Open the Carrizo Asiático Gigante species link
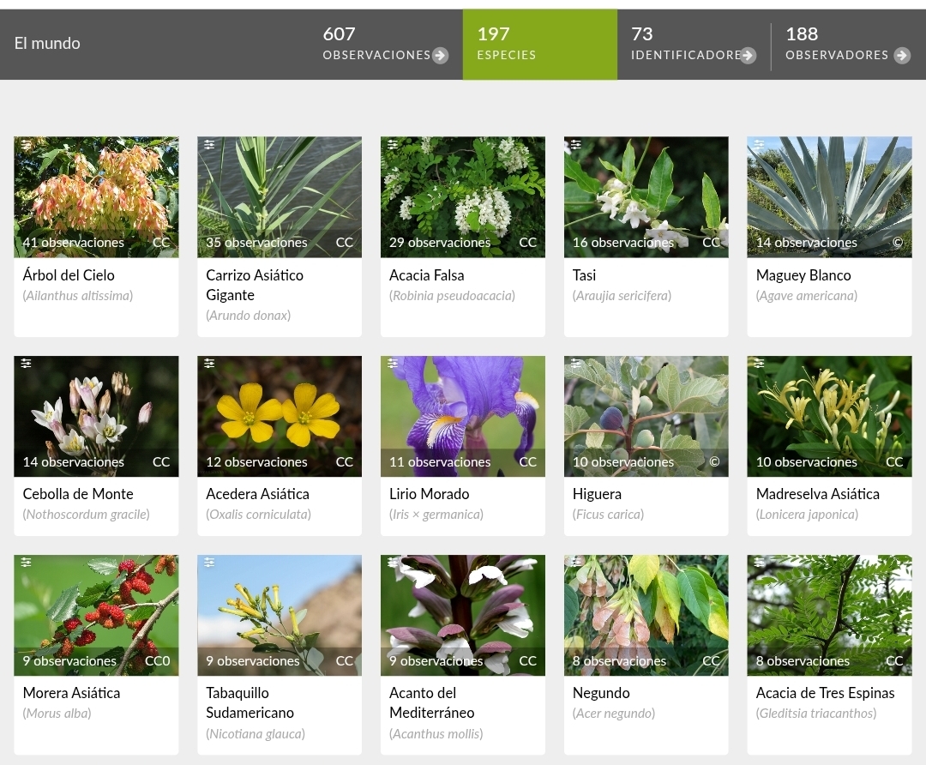Viewport: 926px width, 765px height. [255, 285]
